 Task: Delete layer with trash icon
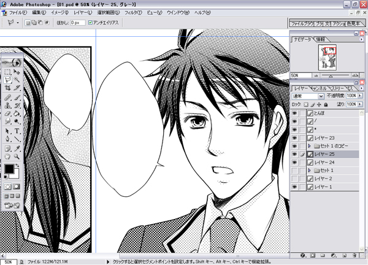355,255
